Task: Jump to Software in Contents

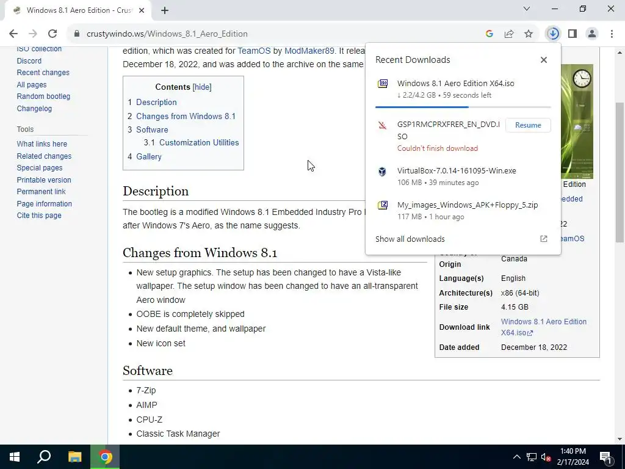Action: click(x=152, y=129)
